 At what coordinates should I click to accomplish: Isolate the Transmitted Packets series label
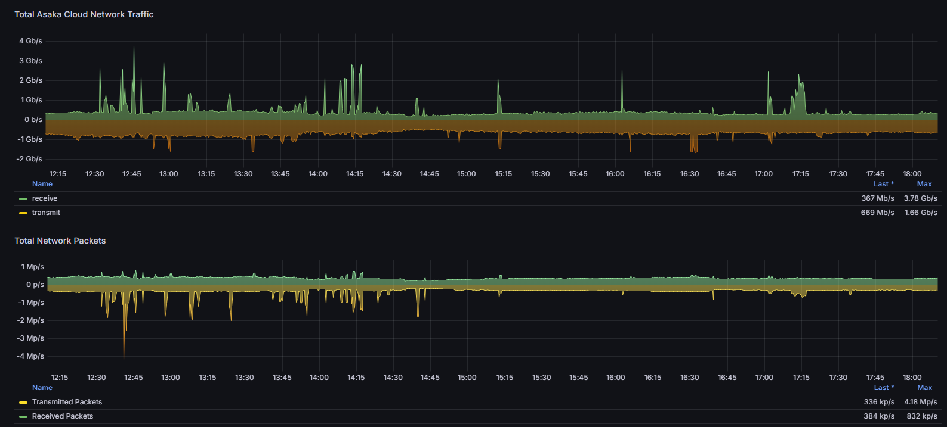click(67, 402)
